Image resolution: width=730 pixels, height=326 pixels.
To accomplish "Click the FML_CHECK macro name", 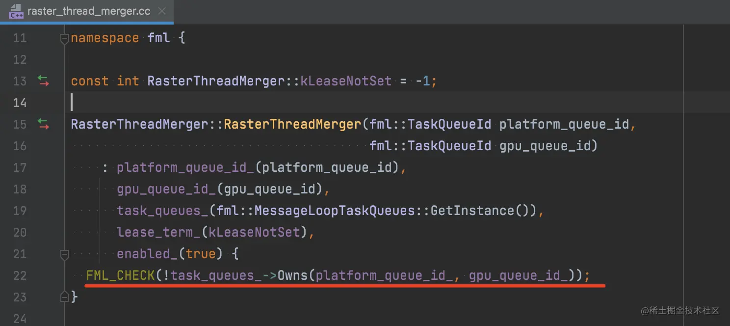I will pos(121,275).
